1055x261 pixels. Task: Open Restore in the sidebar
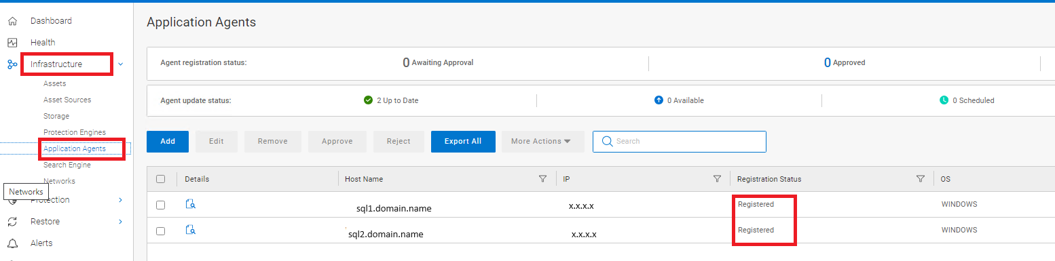pos(45,222)
